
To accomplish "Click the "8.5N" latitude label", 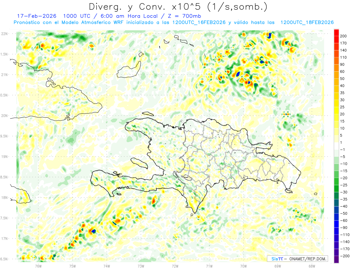I will pos(4,177).
